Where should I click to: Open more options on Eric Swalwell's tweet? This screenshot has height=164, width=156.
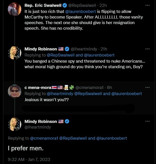pyautogui.click(x=147, y=5)
